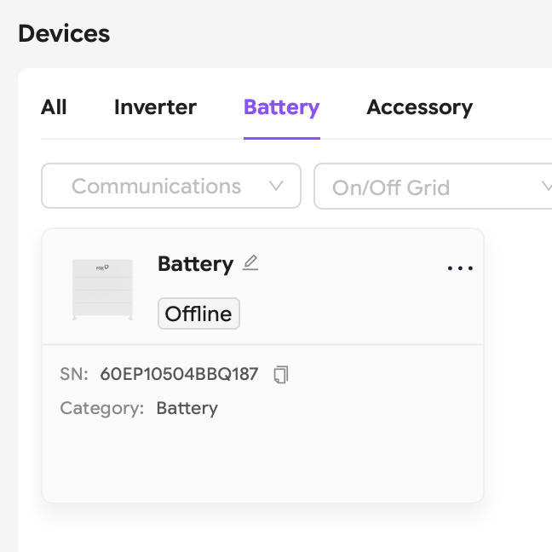The height and width of the screenshot is (552, 552).
Task: Open the Accessory tab
Action: pyautogui.click(x=419, y=107)
